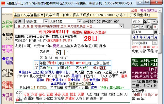This screenshot has width=164, height=104.
Task: Expand the month dropdown showing 1
Action: click(153, 22)
